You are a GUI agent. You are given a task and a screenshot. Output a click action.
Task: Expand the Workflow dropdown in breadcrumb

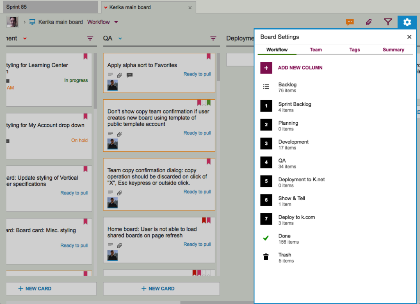pyautogui.click(x=116, y=22)
